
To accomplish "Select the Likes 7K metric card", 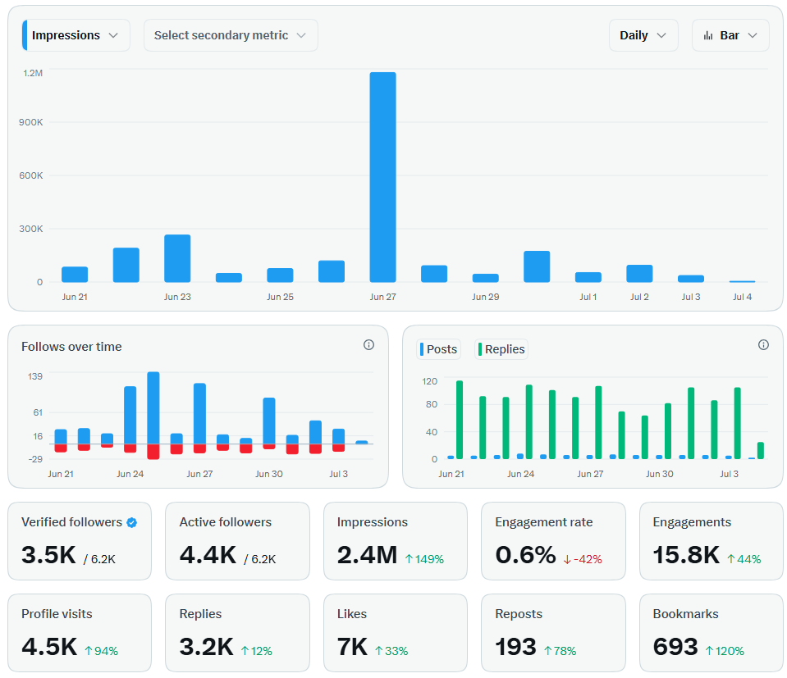I will click(396, 633).
